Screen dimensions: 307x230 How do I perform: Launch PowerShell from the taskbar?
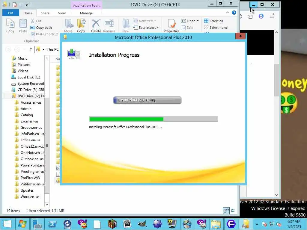52,224
